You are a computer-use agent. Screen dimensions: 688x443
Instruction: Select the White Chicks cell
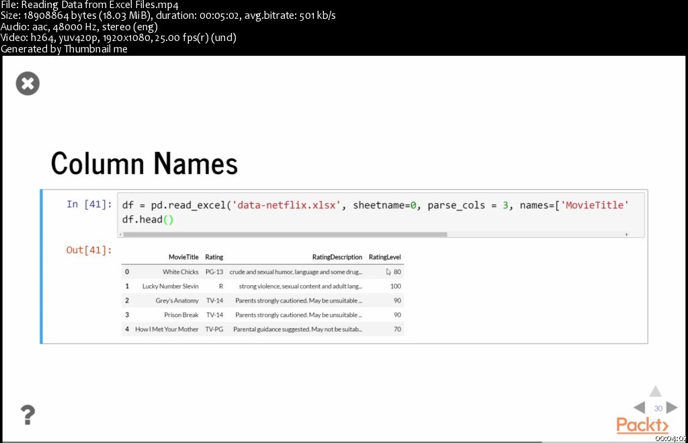[x=180, y=272]
